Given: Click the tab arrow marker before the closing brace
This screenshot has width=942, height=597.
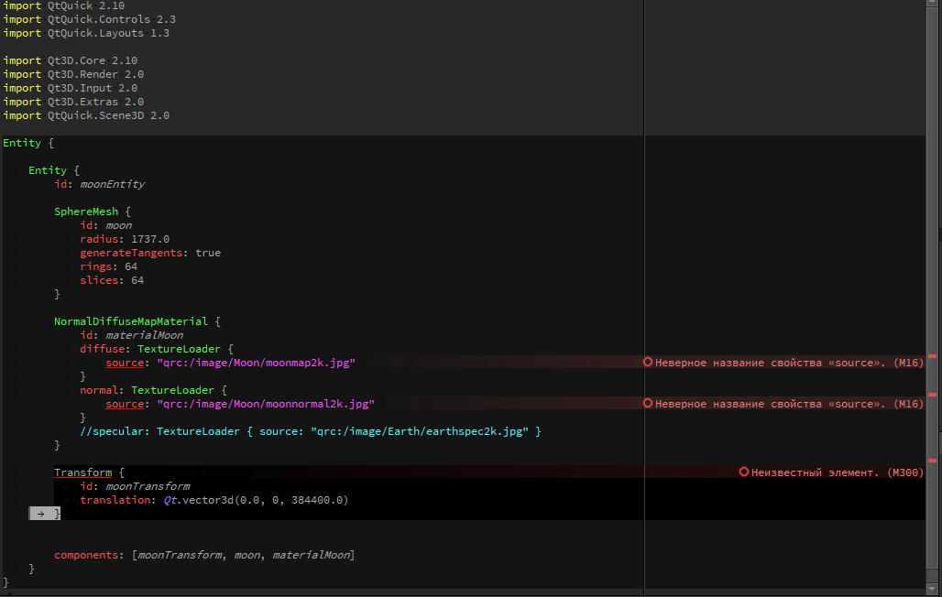Looking at the screenshot, I should [41, 514].
